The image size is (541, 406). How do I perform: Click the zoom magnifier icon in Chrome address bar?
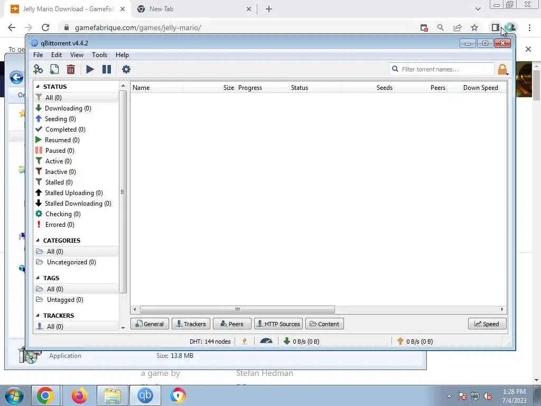coord(440,27)
